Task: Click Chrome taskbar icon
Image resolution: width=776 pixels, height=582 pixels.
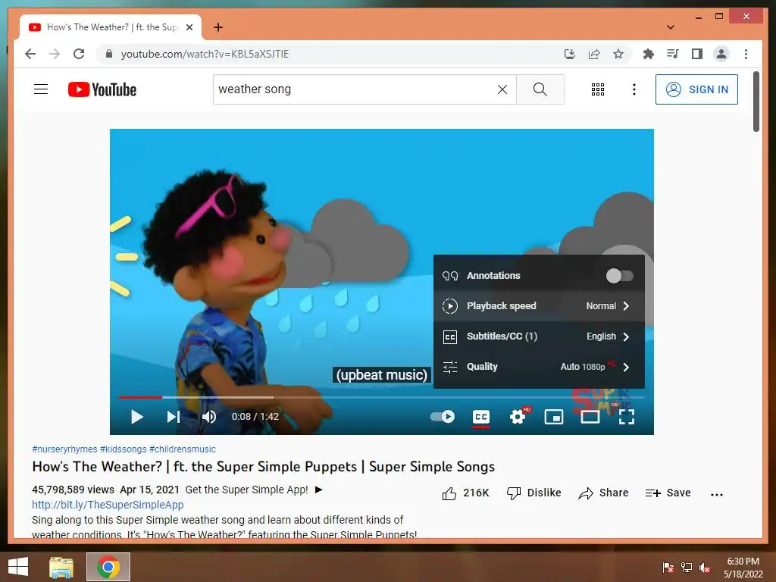Action: [x=108, y=567]
